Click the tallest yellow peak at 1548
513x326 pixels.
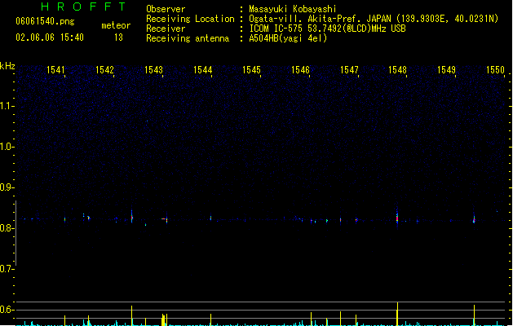(397, 314)
